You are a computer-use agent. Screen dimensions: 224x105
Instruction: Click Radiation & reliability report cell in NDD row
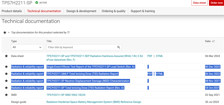tap(27, 81)
